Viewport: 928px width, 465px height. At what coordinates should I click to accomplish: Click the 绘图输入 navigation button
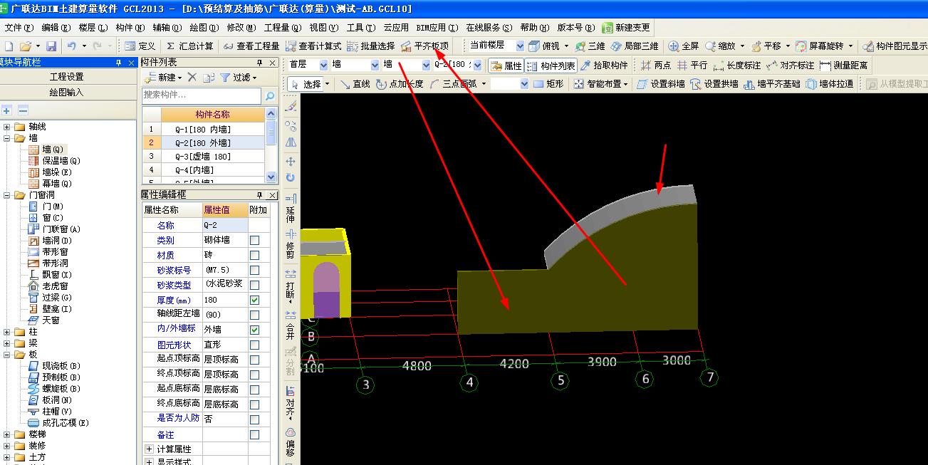pos(67,93)
